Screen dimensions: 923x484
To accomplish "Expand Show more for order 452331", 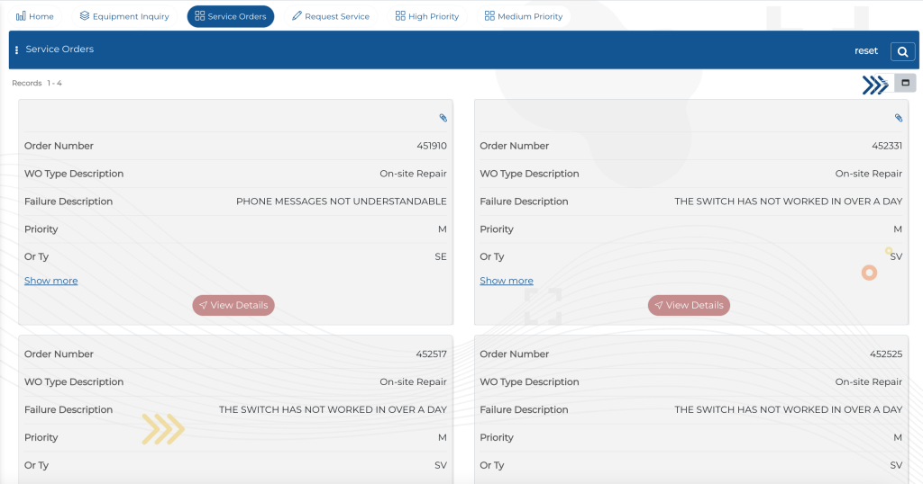I will (507, 281).
